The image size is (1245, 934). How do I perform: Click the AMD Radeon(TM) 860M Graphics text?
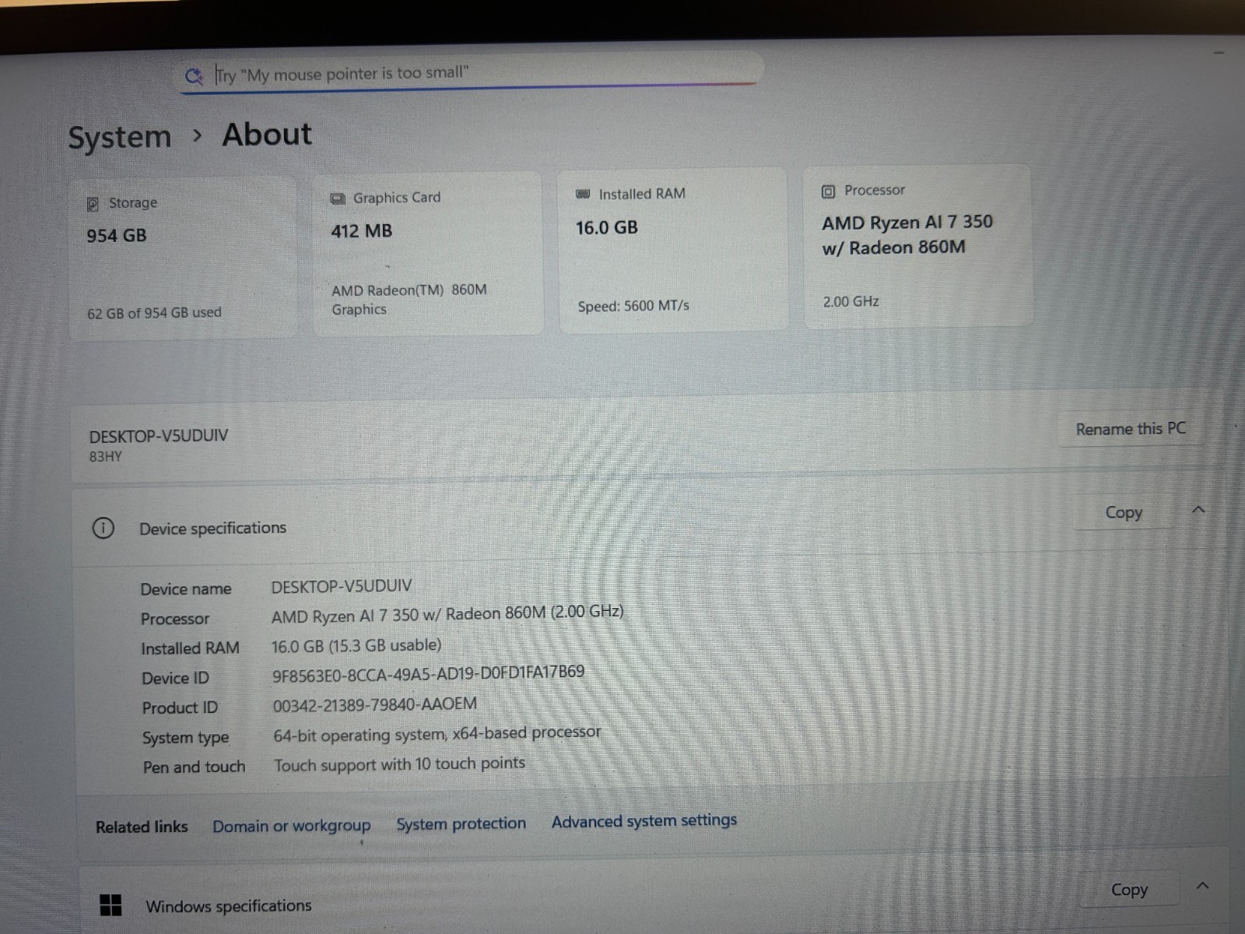[409, 300]
